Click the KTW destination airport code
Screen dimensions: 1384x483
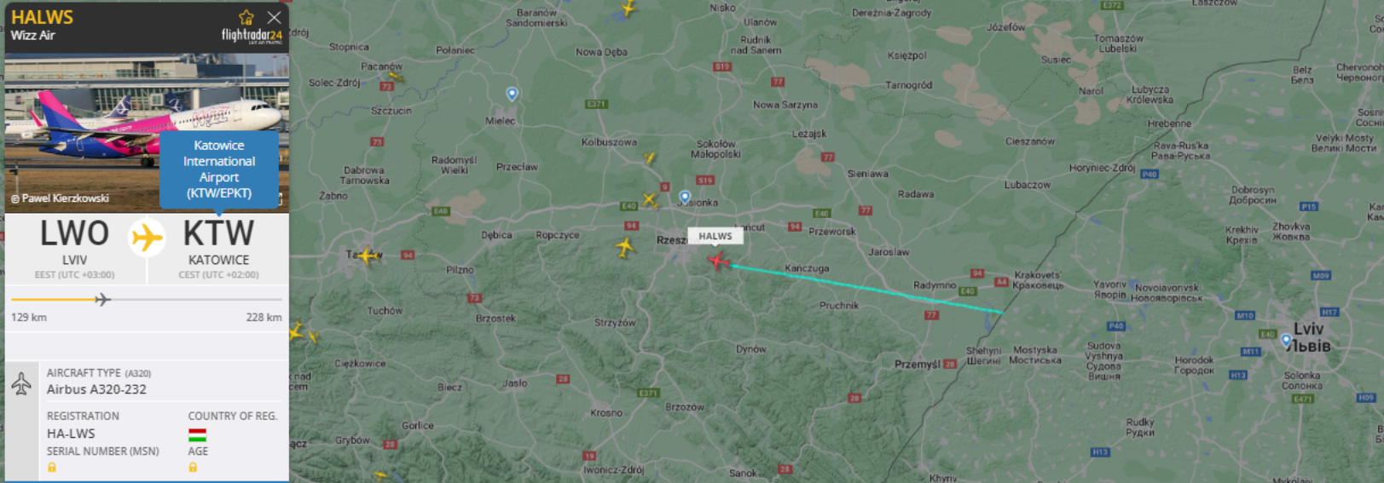point(219,233)
